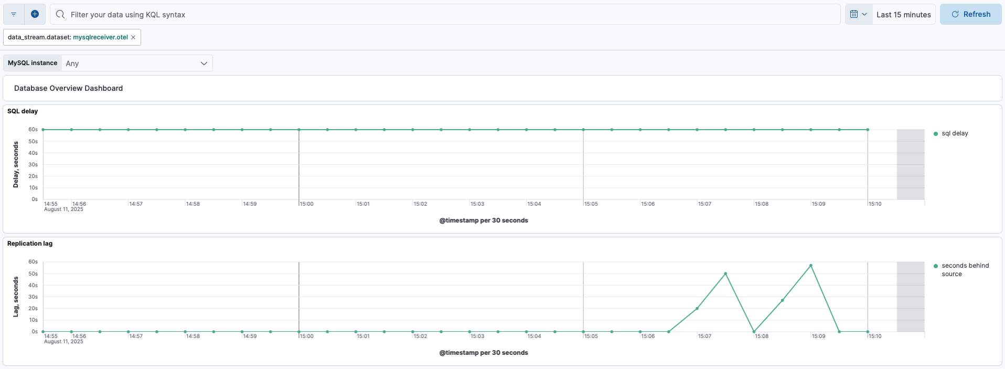Select the highest replication lag peak point
The height and width of the screenshot is (369, 1005).
coord(811,266)
